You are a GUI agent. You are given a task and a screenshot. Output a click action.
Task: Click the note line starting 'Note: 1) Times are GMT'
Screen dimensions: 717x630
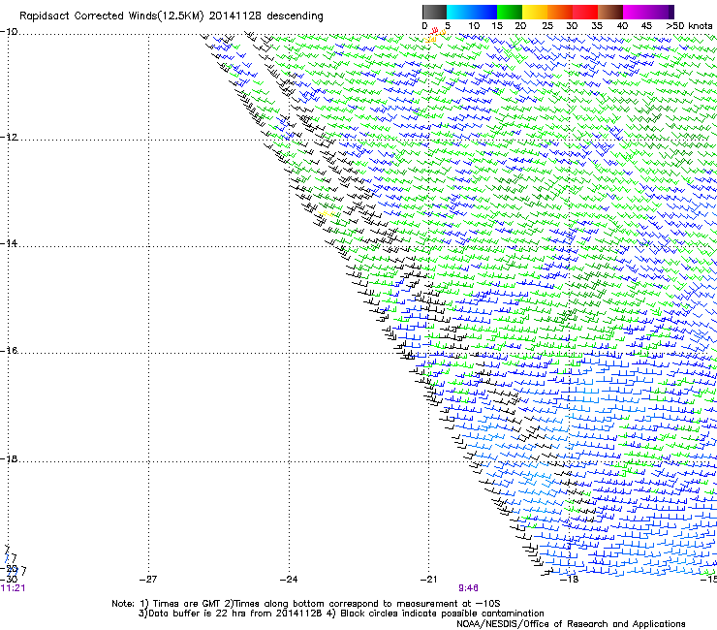point(306,604)
